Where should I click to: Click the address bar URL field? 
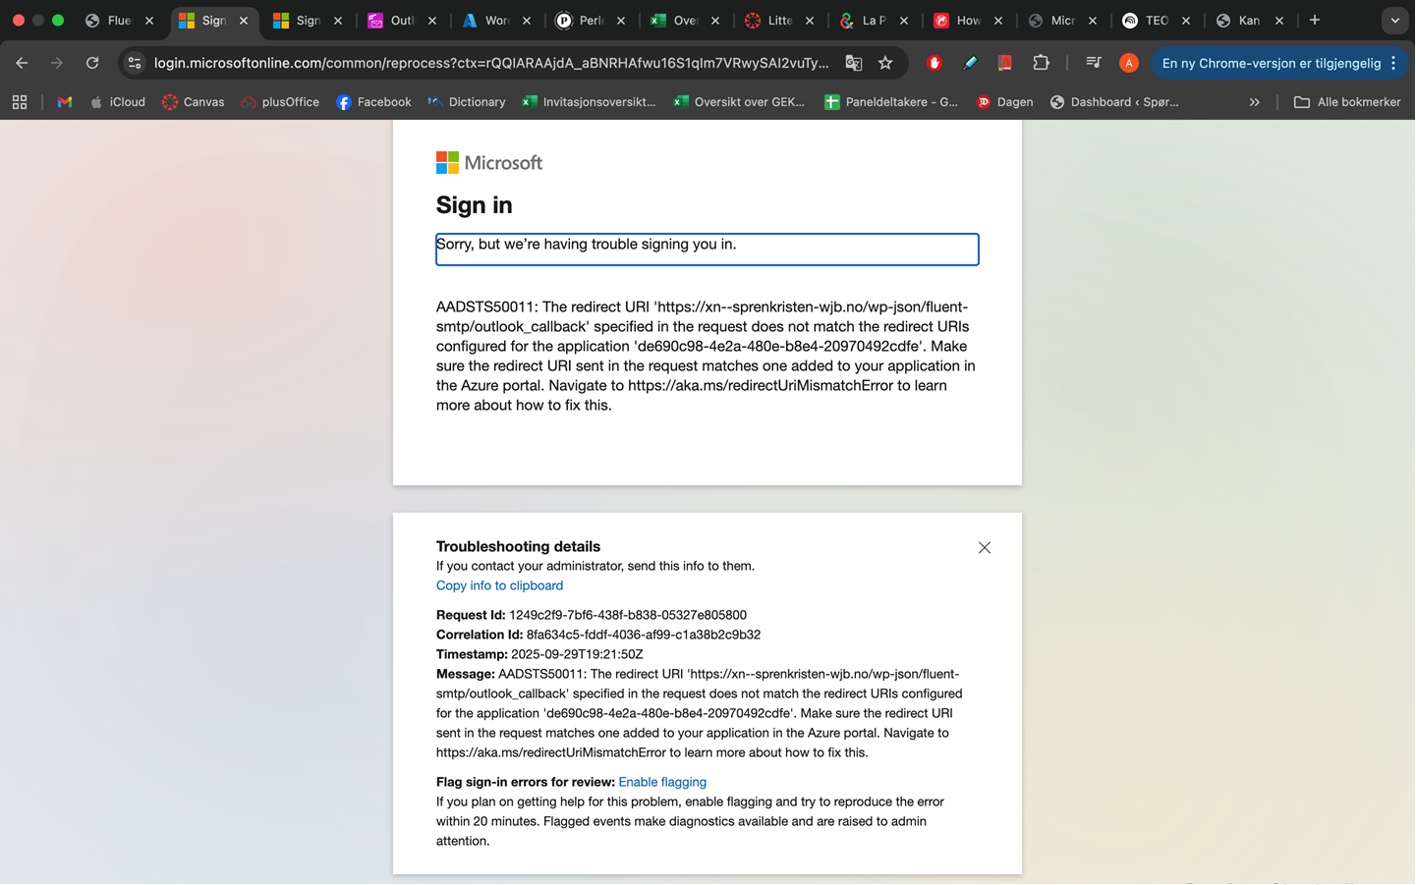(x=491, y=63)
